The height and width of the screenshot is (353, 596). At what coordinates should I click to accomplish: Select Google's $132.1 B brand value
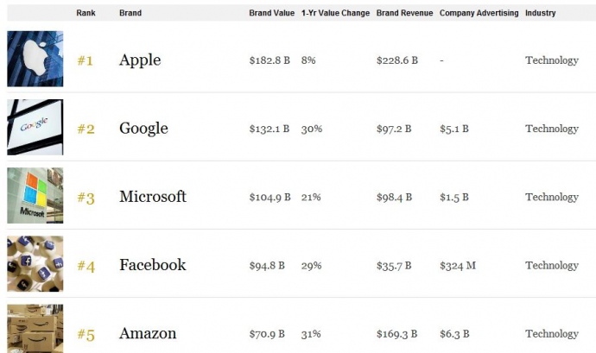point(269,129)
